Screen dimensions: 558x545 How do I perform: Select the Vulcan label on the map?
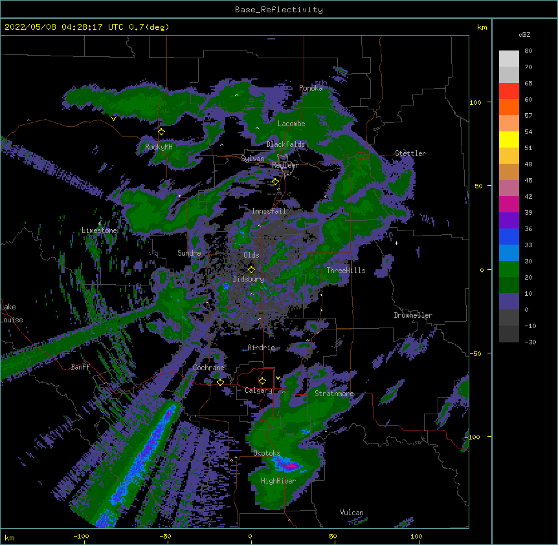352,513
